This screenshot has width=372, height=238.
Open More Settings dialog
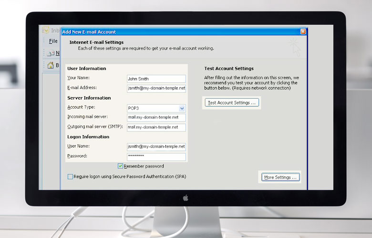click(x=280, y=178)
